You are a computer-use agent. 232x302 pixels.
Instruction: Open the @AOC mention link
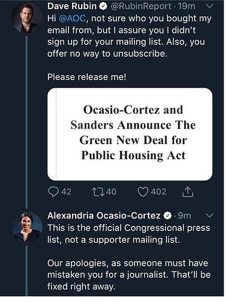(72, 18)
